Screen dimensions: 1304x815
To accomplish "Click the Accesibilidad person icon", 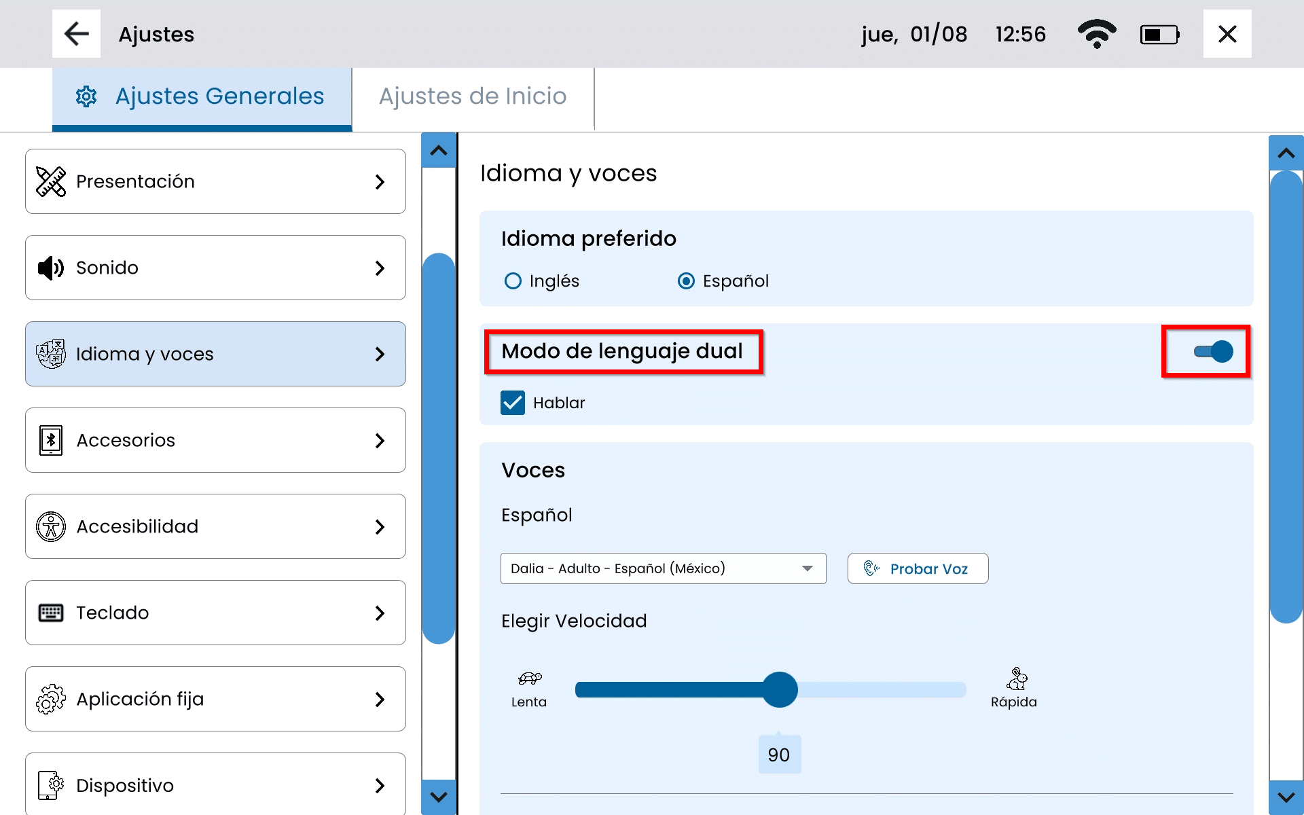I will pyautogui.click(x=51, y=526).
